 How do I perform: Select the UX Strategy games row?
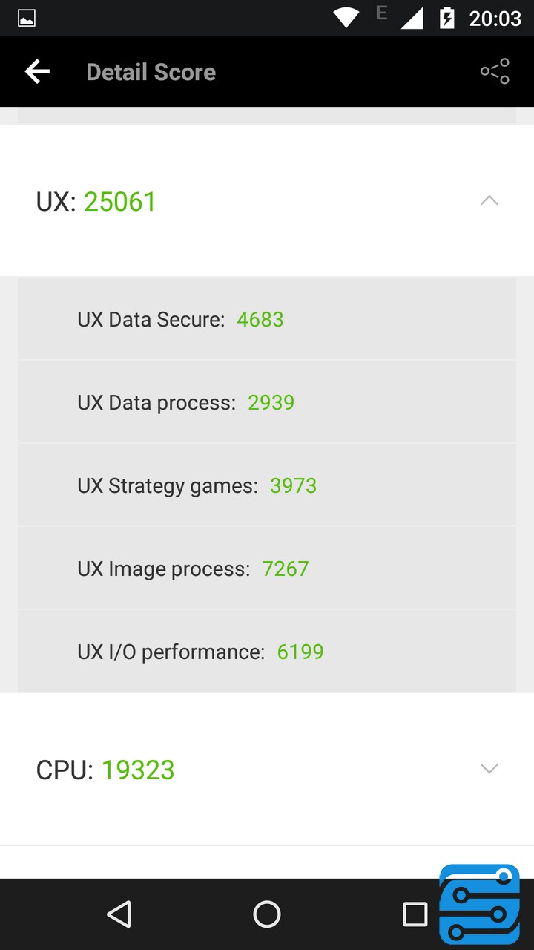coord(267,485)
